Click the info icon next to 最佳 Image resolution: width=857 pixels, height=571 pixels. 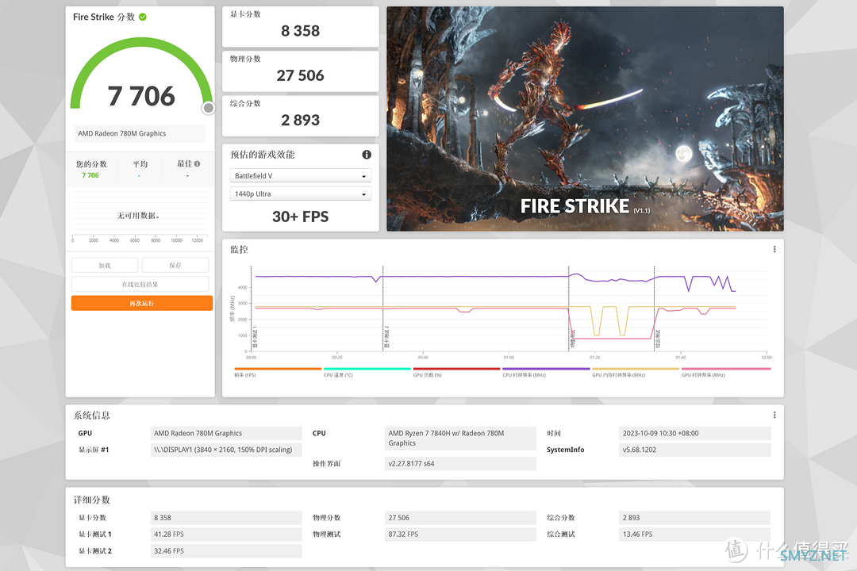click(198, 163)
